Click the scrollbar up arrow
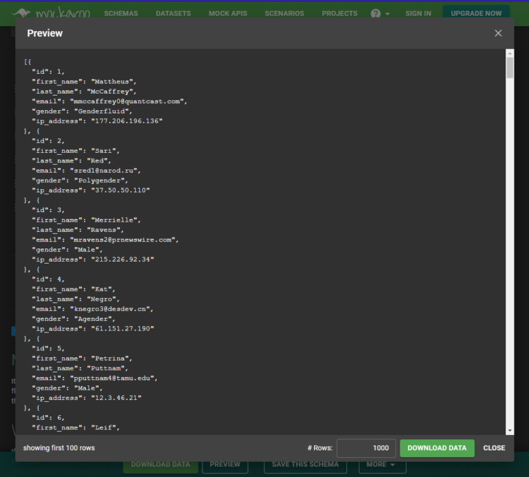529x477 pixels. click(510, 53)
